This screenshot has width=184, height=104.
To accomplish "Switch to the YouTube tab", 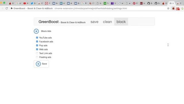I will click(x=26, y=3).
